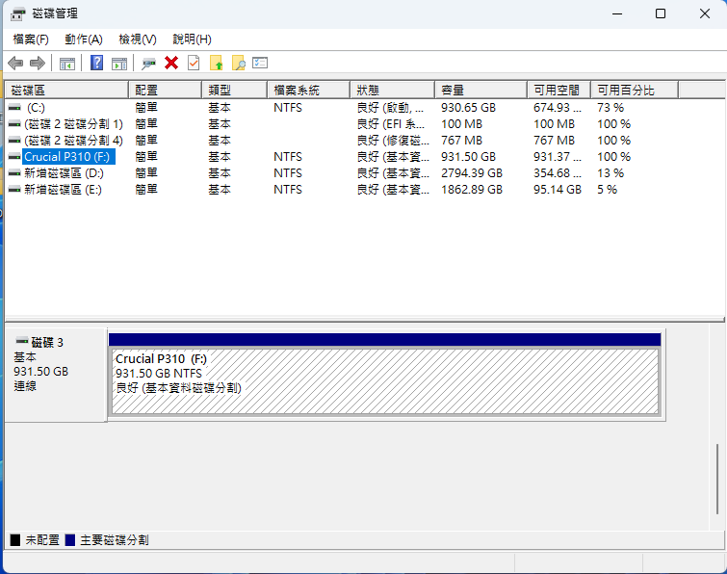The height and width of the screenshot is (574, 727).
Task: Click the 931.50 GB capacity cell
Action: click(x=468, y=157)
